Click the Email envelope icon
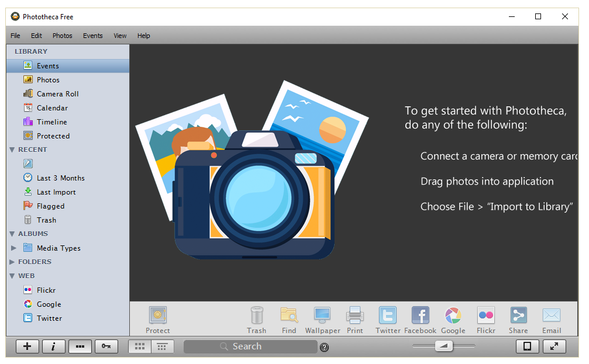This screenshot has width=589, height=364. point(551,316)
